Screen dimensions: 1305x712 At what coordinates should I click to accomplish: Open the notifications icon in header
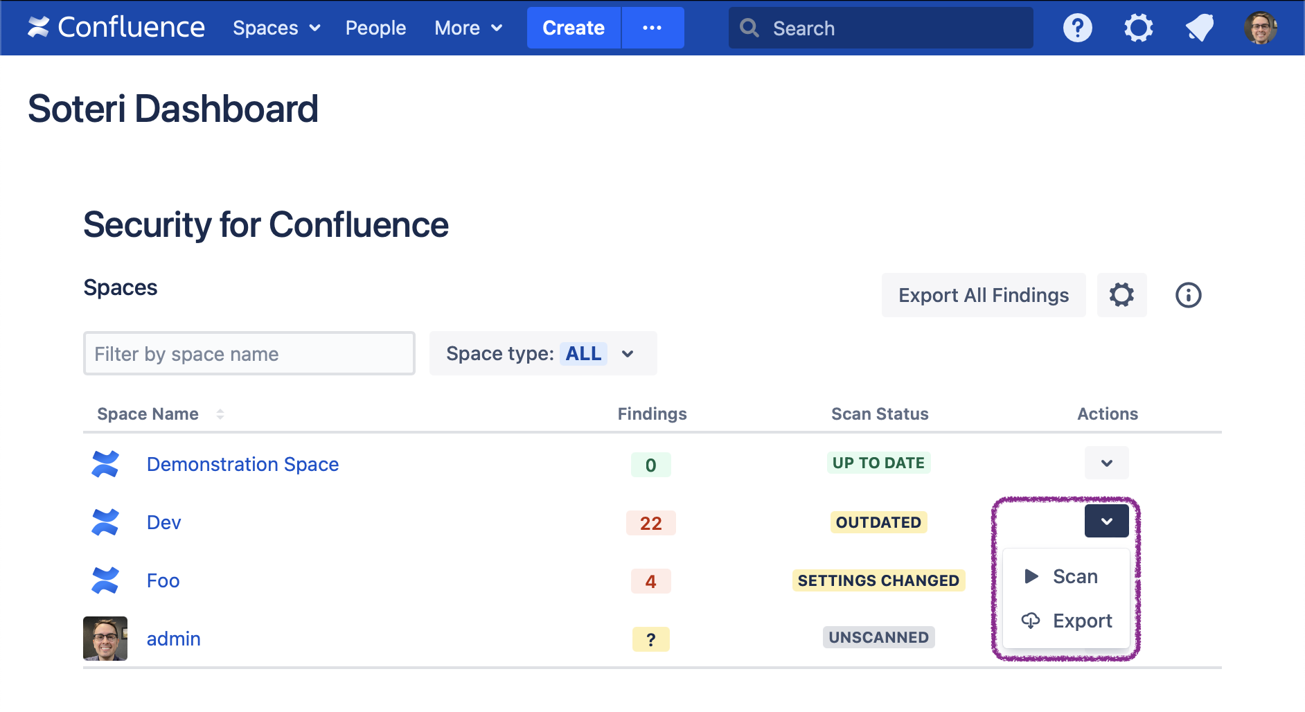[x=1199, y=28]
